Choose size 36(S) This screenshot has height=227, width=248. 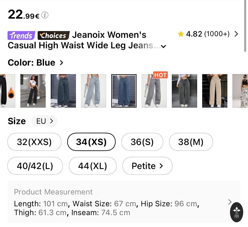tap(142, 142)
